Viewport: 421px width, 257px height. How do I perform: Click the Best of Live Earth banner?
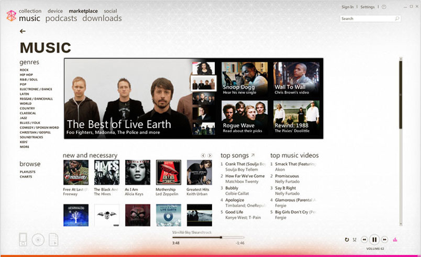click(128, 98)
